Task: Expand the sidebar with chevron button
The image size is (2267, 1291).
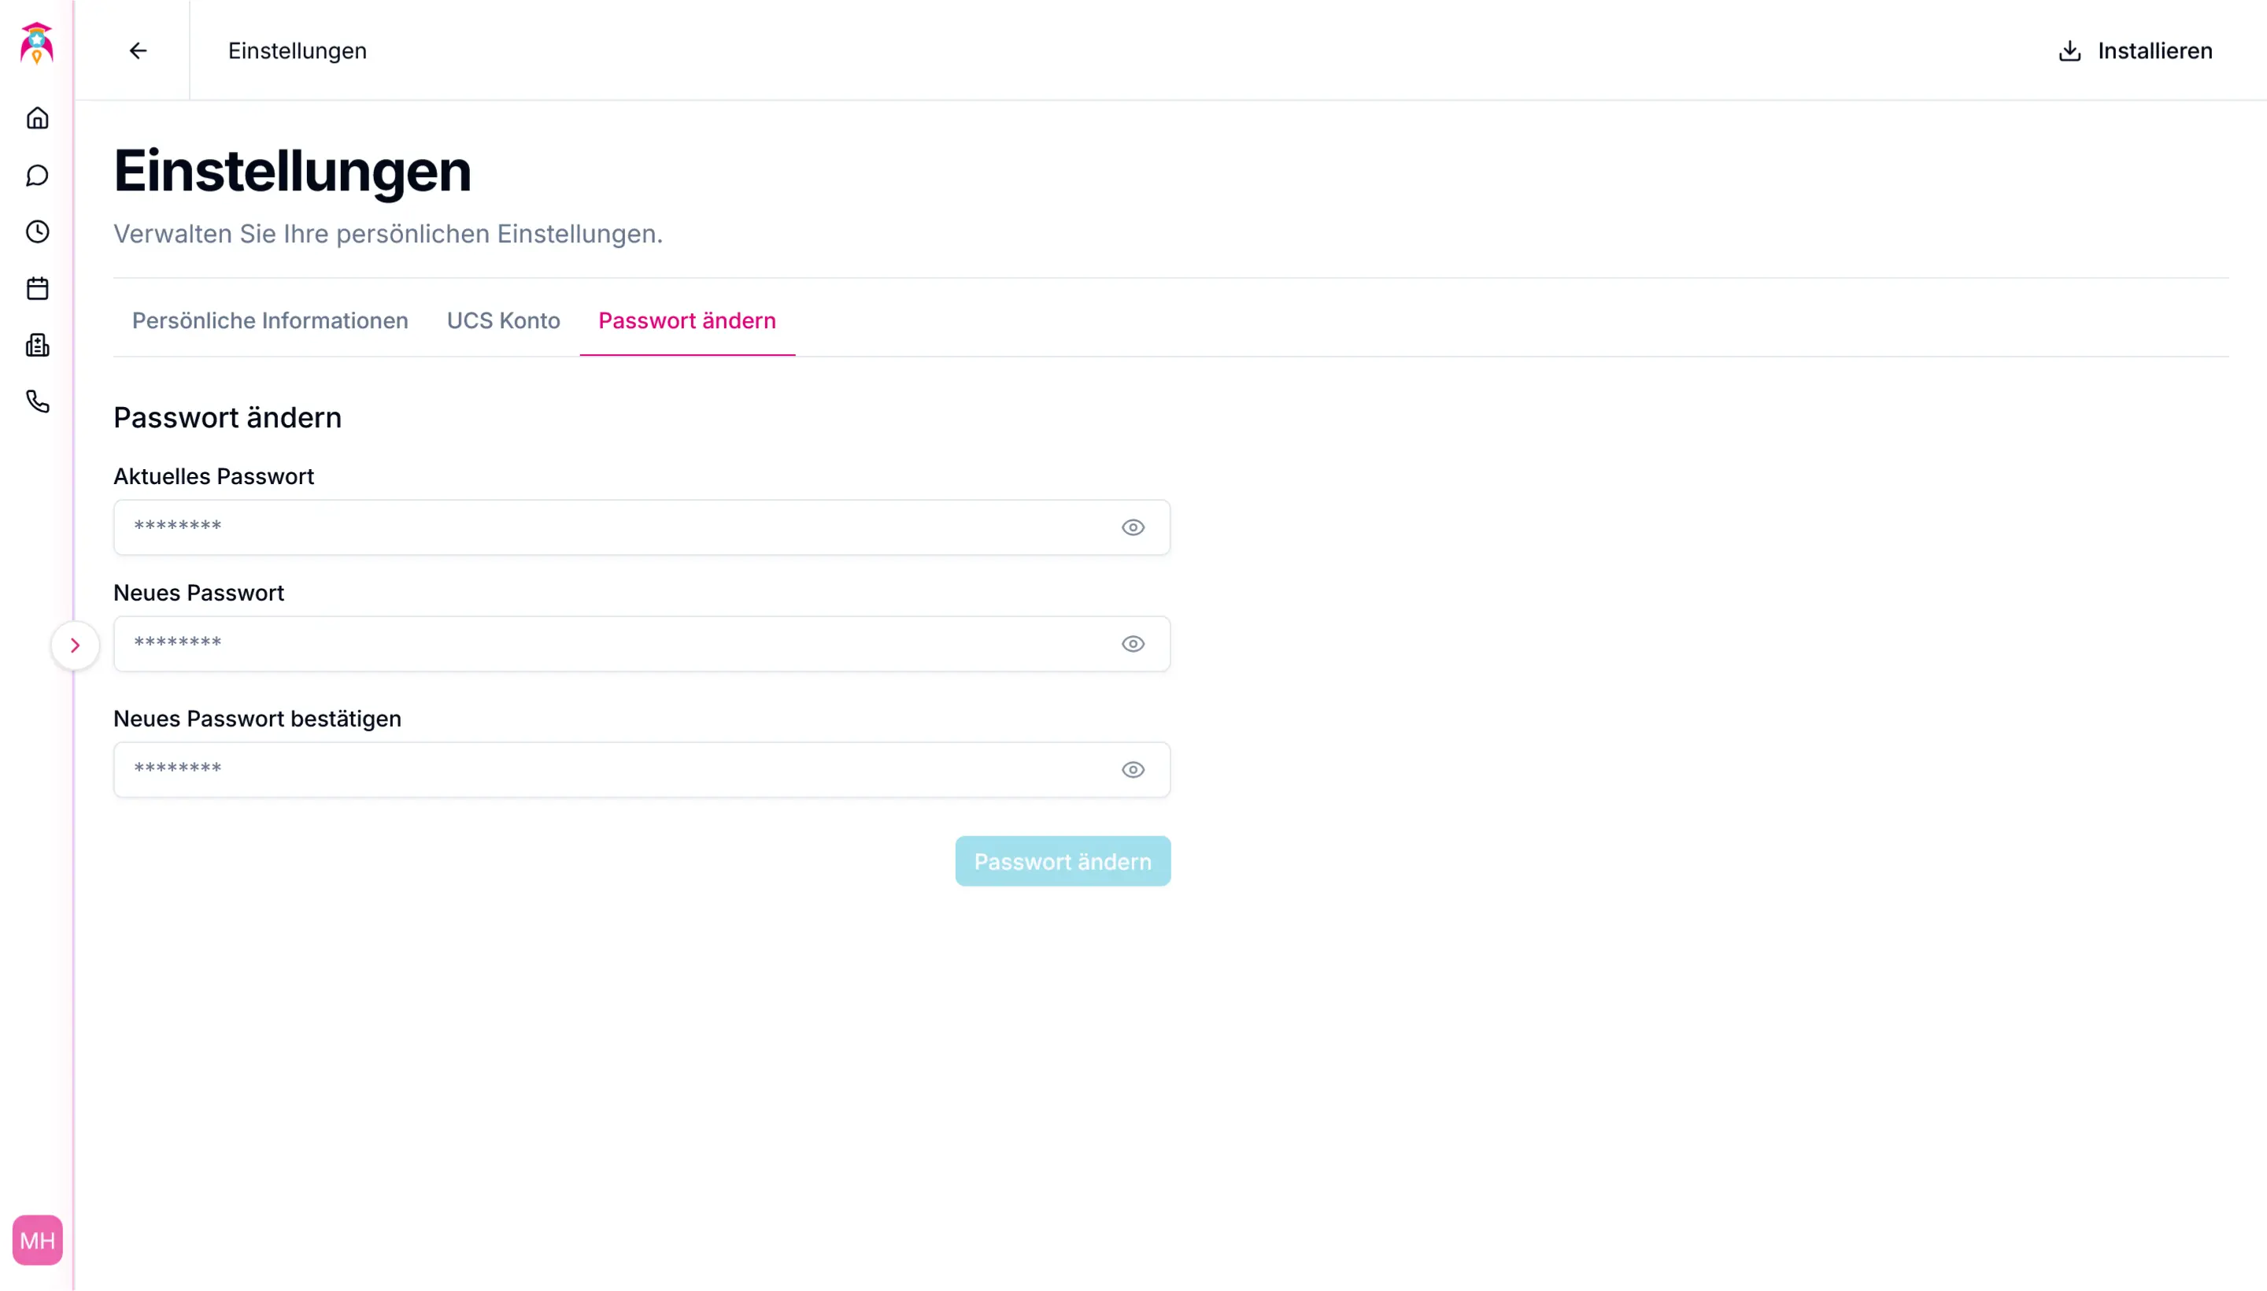Action: tap(76, 645)
